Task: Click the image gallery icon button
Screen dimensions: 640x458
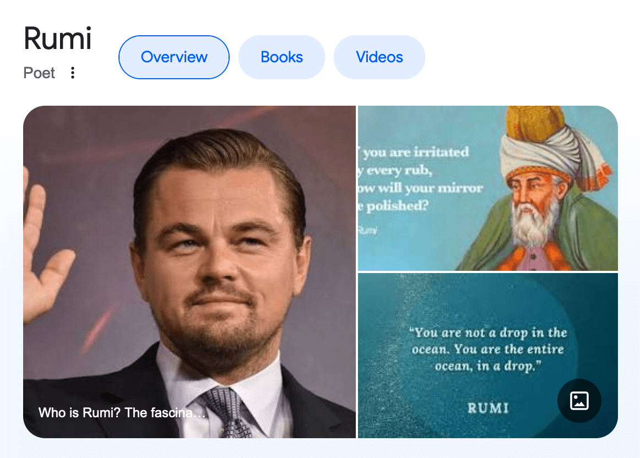Action: coord(579,401)
